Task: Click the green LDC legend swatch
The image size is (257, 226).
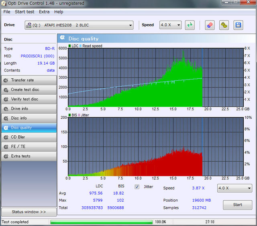Action: click(69, 46)
